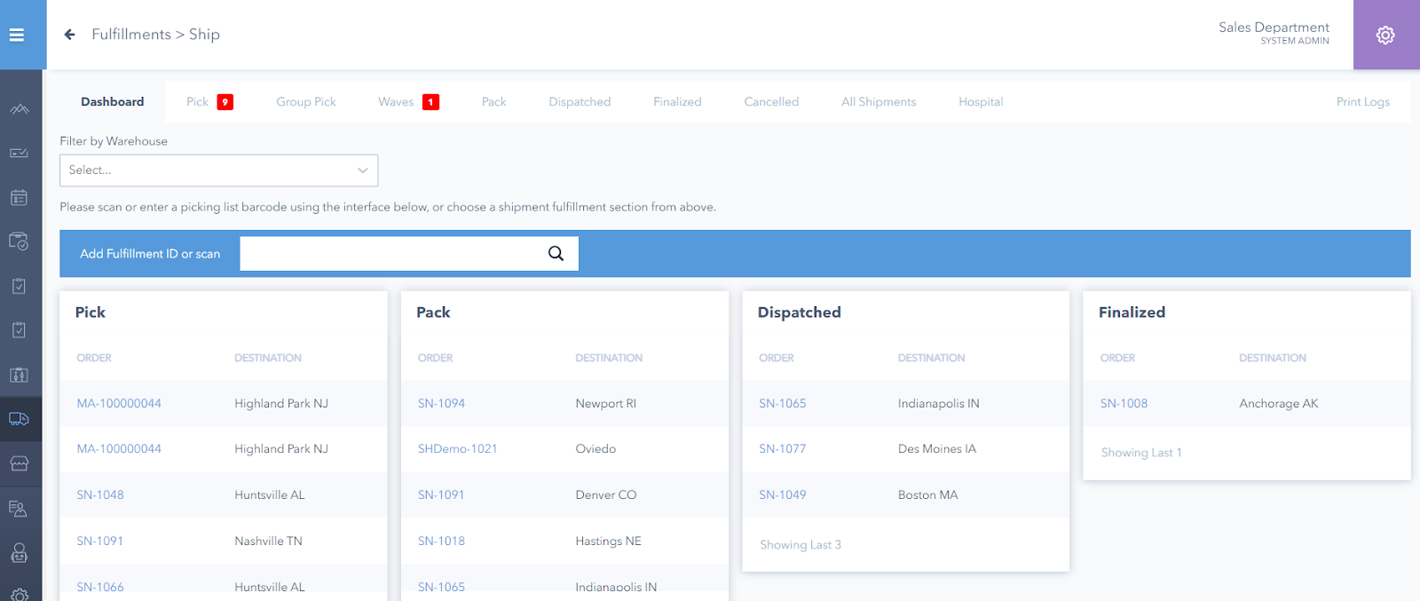Click the back arrow beside Fulfillments
Screen dimensions: 1420x601
point(69,35)
